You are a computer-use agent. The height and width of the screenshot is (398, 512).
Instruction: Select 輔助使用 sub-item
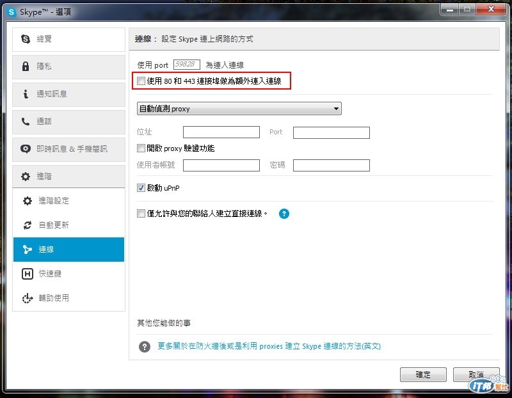coord(68,298)
